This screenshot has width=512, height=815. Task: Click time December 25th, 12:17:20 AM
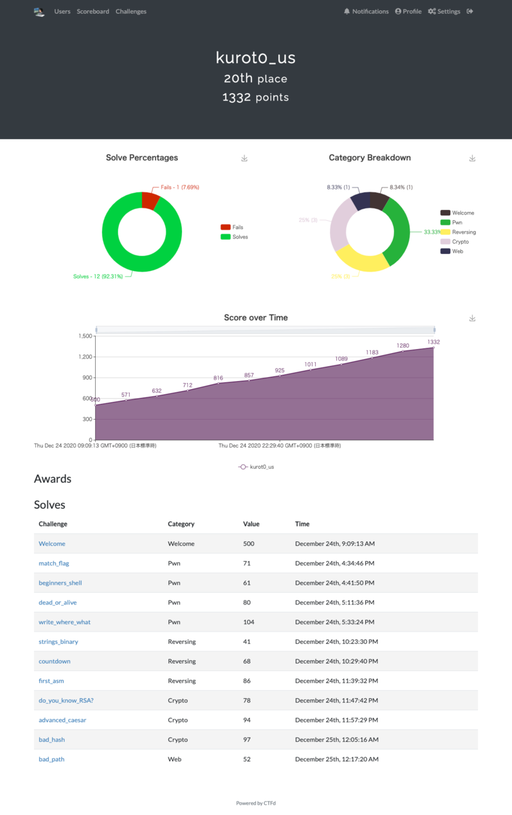click(x=337, y=759)
